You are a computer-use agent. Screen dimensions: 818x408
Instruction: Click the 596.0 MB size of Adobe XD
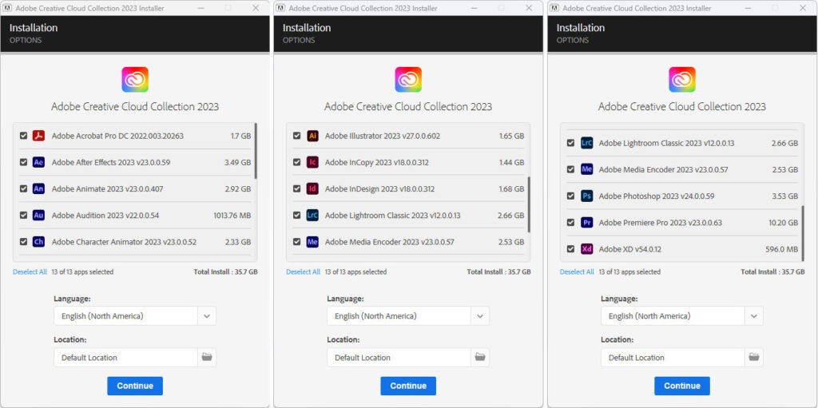(x=782, y=249)
